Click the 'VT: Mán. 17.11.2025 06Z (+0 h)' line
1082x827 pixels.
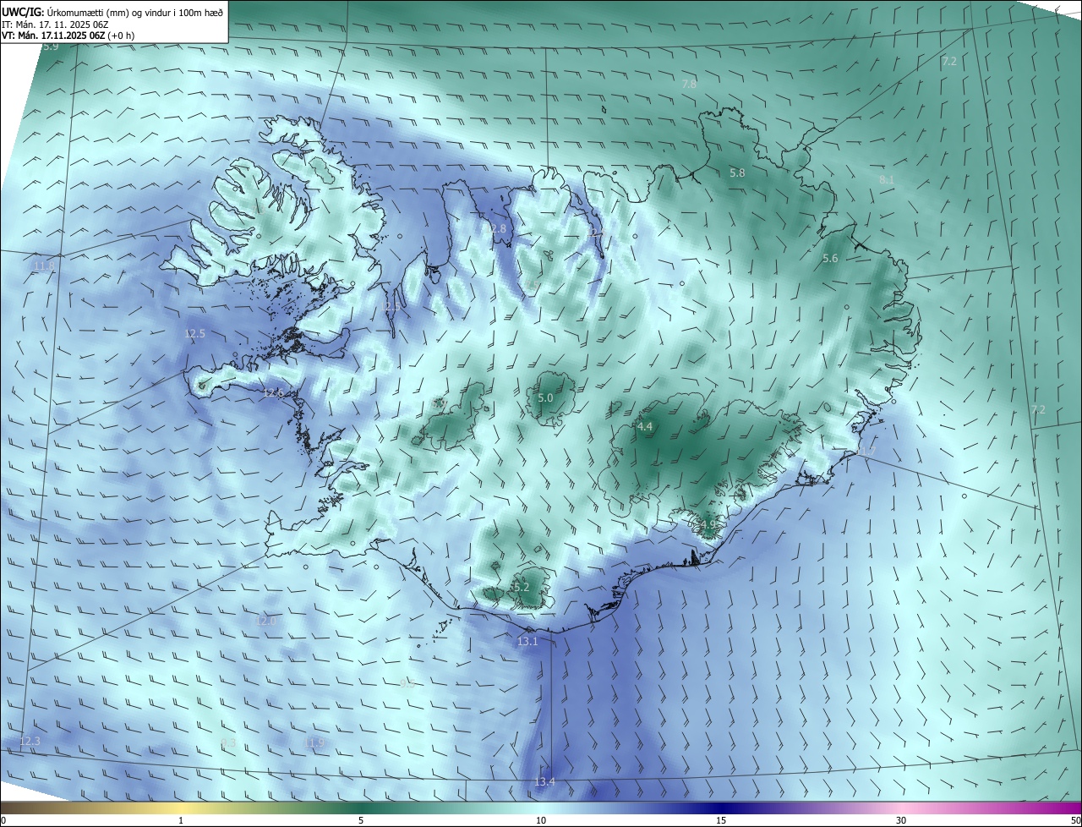point(67,36)
